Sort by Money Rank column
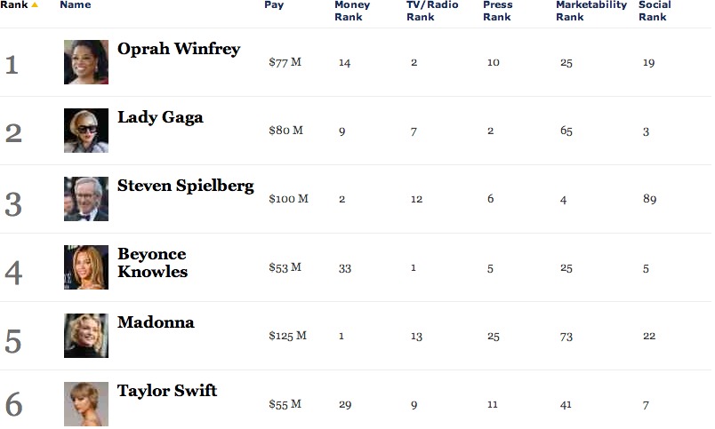 pyautogui.click(x=352, y=11)
